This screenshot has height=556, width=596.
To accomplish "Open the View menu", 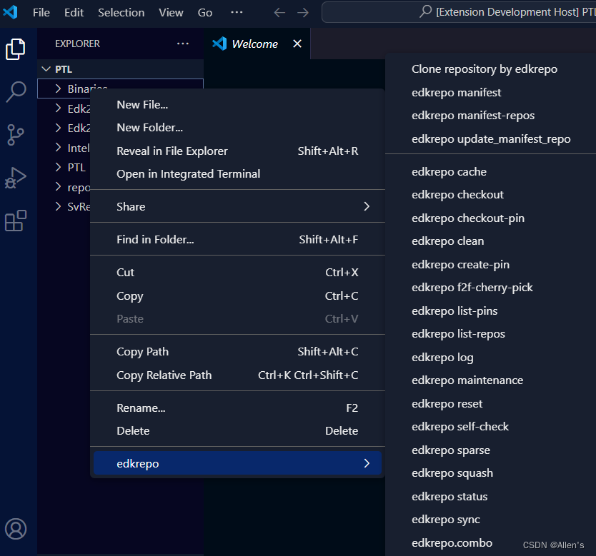I will 171,12.
